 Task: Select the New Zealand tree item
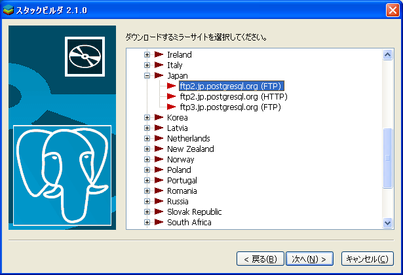coord(191,149)
